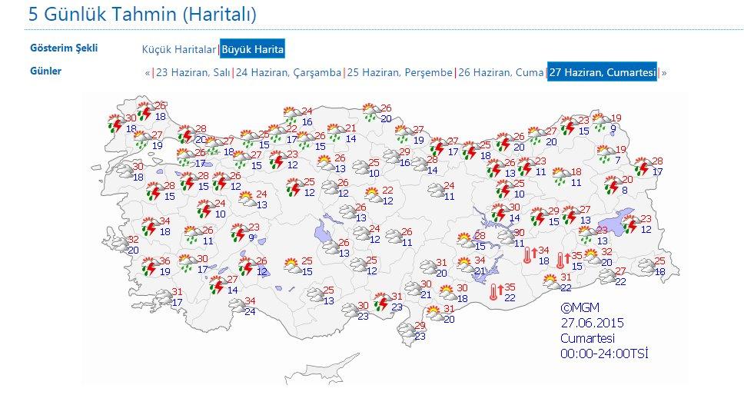This screenshot has width=744, height=395.
Task: Select the 26 Haziran, Cuma day
Action: tap(501, 72)
